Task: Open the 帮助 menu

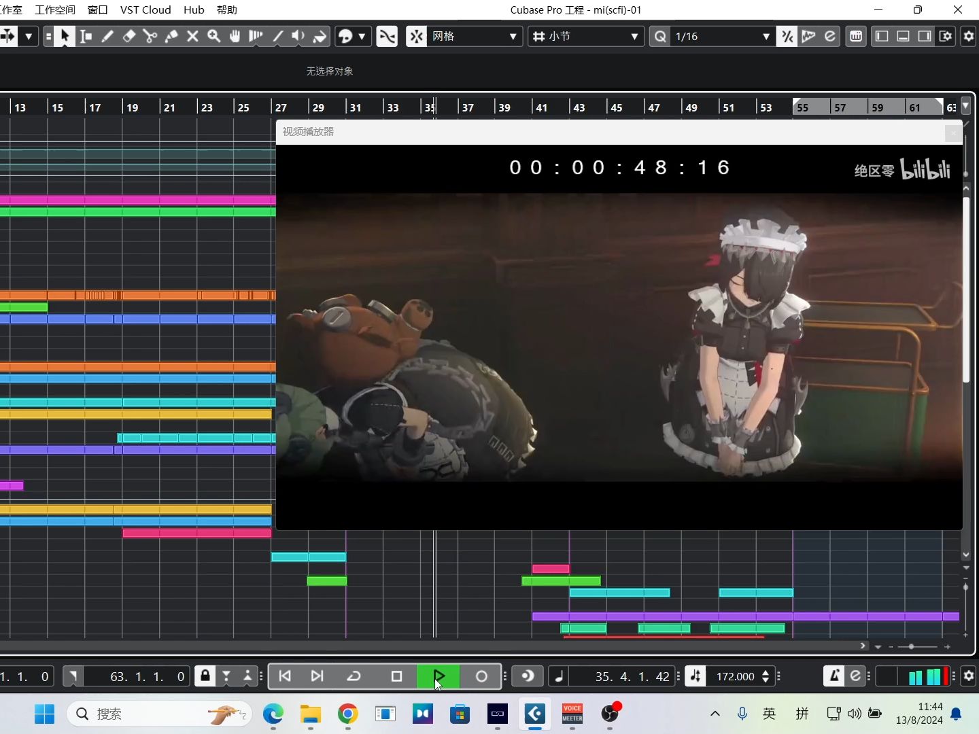Action: [227, 10]
